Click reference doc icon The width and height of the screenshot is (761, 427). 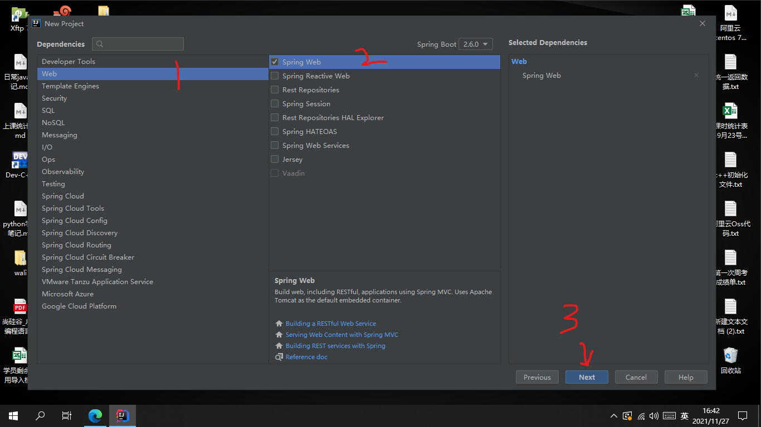[x=279, y=357]
